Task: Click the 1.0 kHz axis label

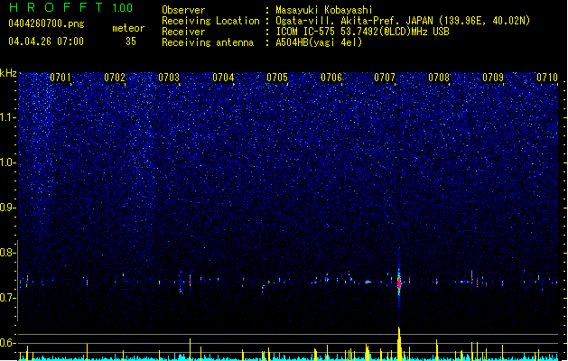Action: click(x=6, y=162)
